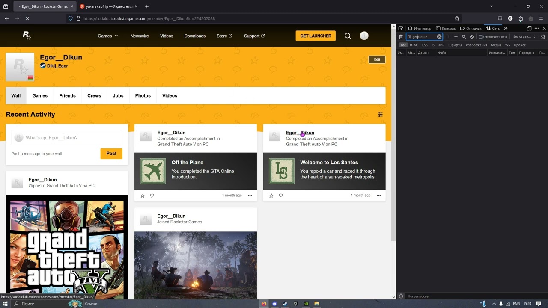Toggle responsive design mode icon
Screen dimensions: 548x308
529,28
